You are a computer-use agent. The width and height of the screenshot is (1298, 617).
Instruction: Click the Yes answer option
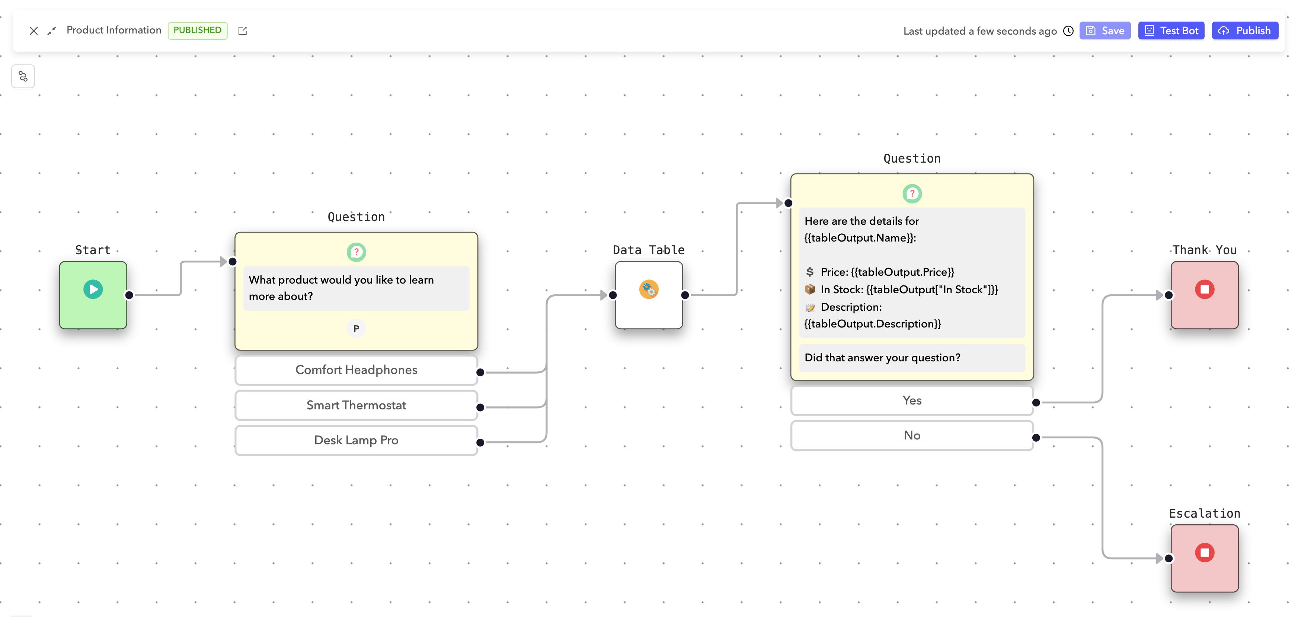[x=911, y=400]
